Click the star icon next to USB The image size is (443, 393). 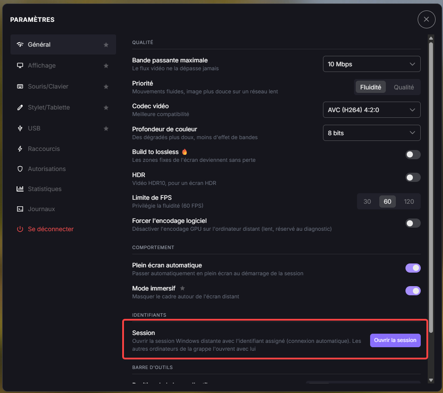pos(106,129)
